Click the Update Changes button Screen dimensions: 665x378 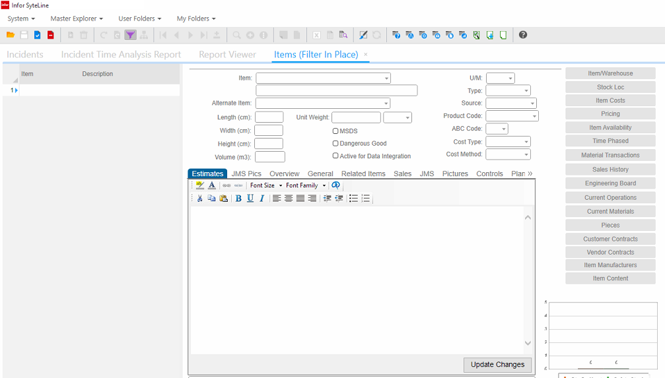497,364
